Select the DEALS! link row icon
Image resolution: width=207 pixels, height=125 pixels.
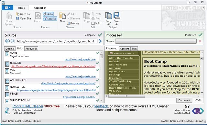click(7, 95)
